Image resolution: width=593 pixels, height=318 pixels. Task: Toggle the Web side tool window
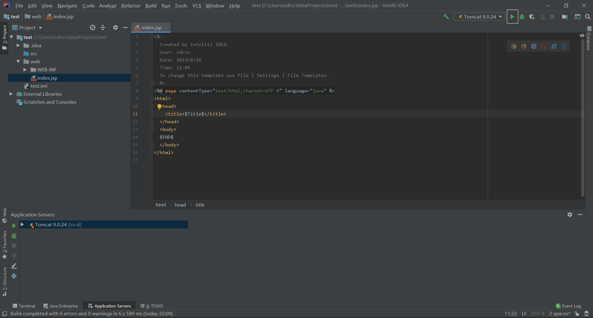coord(4,215)
